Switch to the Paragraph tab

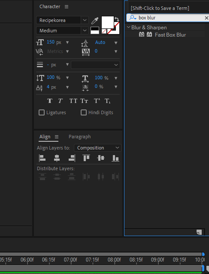coord(80,137)
